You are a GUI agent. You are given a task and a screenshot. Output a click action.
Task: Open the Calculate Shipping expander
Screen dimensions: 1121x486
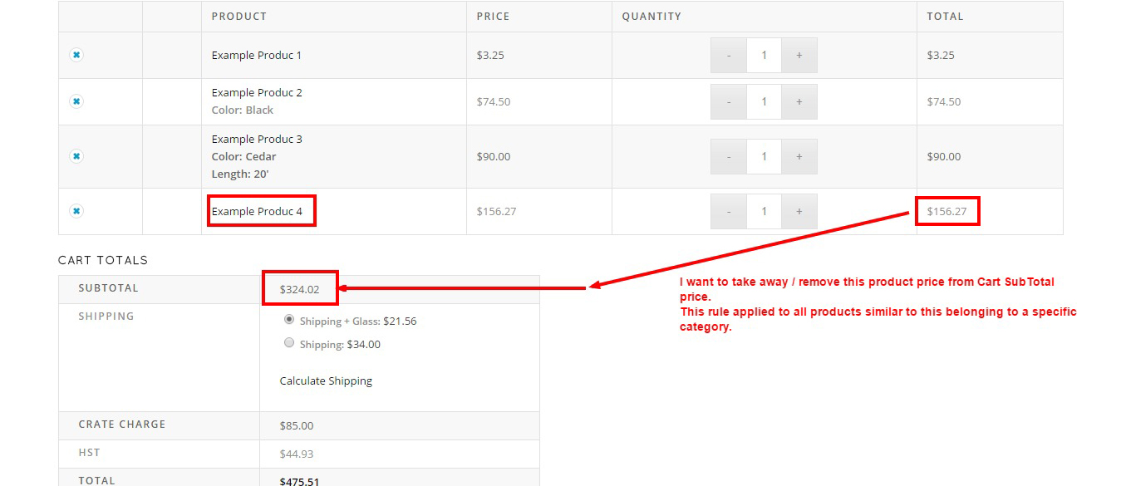point(326,381)
